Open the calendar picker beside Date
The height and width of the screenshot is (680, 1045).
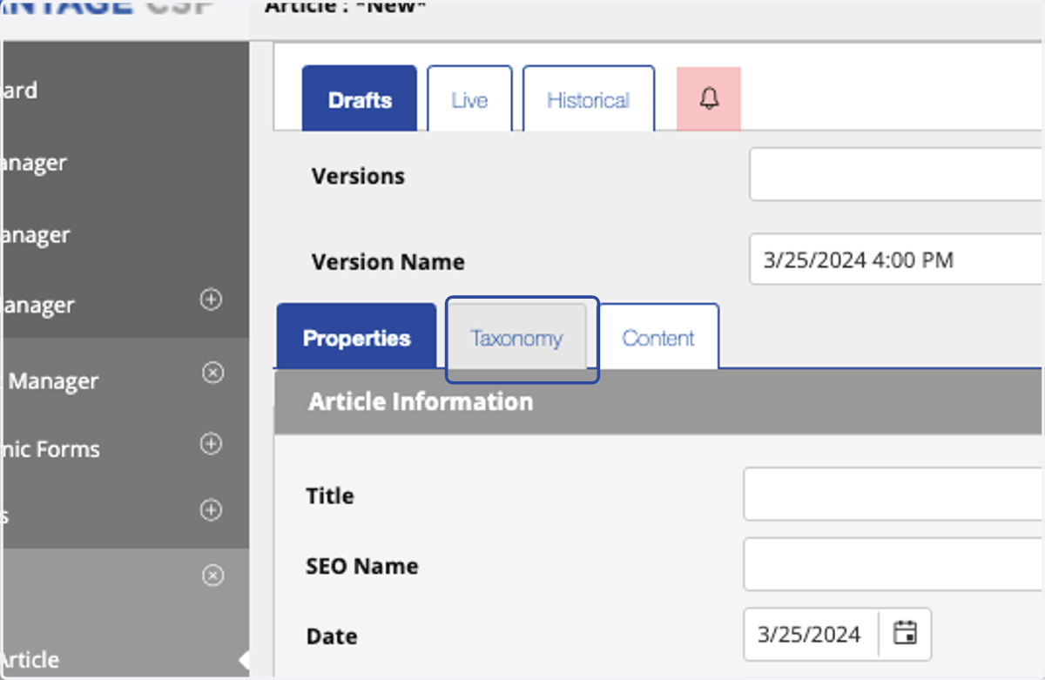[x=906, y=633]
